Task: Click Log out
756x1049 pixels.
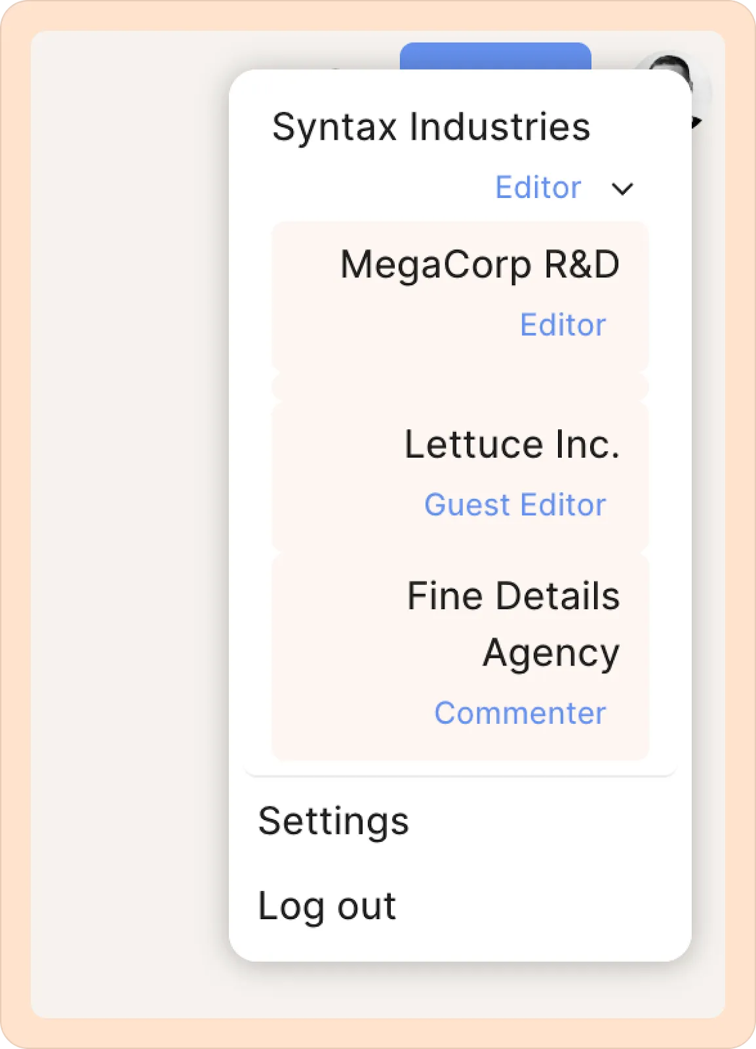Action: [x=327, y=906]
